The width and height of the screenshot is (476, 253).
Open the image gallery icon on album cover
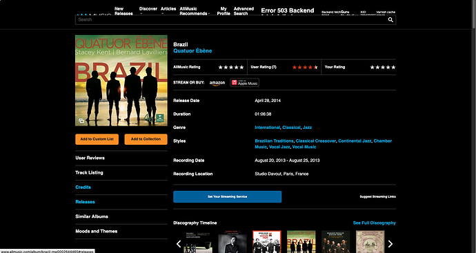(81, 121)
